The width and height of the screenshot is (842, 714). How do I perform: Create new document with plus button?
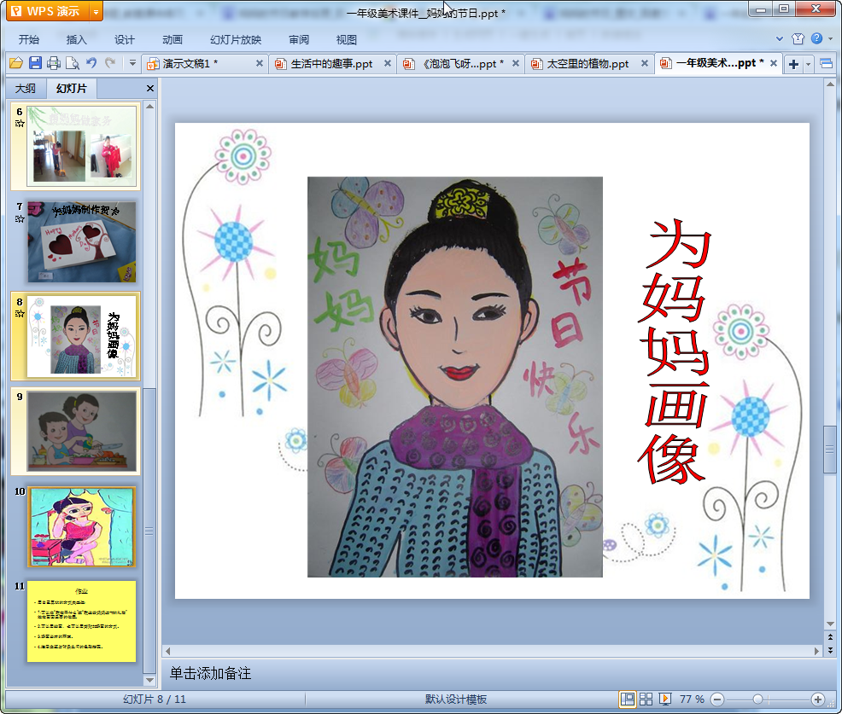coord(793,64)
